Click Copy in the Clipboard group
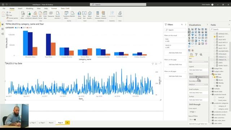Image resolution: width=231 pixels, height=130 pixels. pos(9,15)
